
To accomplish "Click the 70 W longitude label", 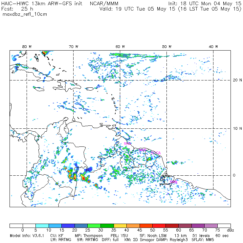I will pos(74,47).
